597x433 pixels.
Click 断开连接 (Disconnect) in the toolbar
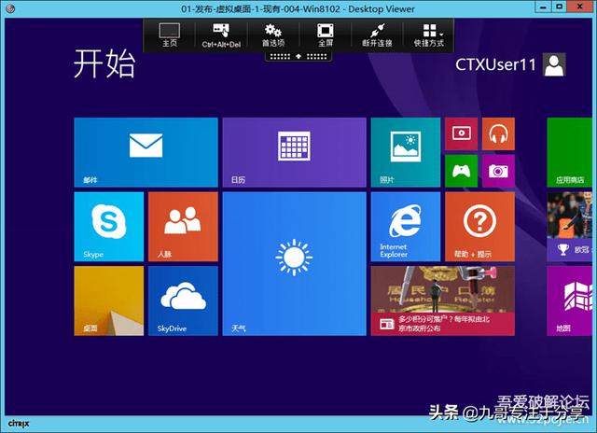(377, 35)
